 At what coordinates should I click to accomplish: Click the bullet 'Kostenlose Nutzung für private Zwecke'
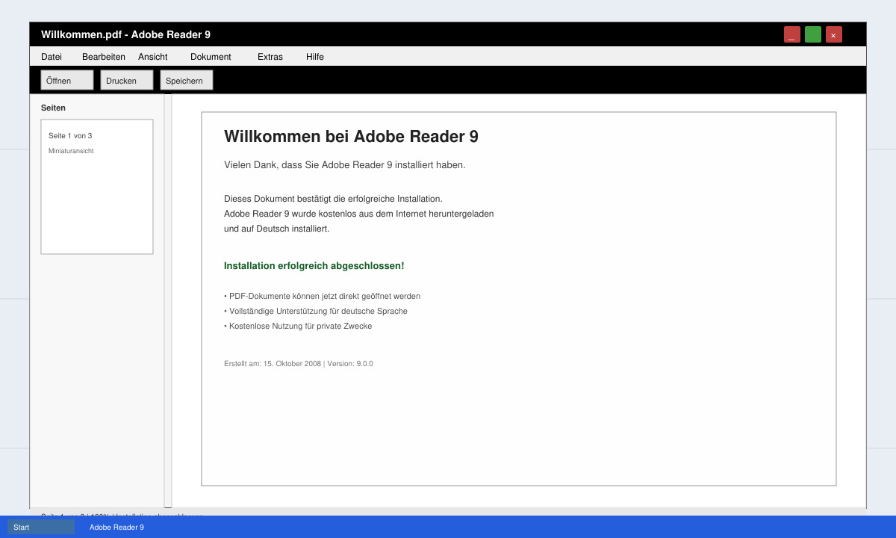pos(298,326)
